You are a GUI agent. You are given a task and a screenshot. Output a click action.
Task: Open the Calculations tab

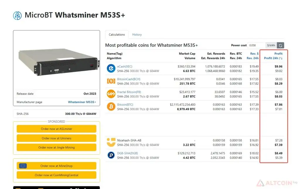pos(117,35)
